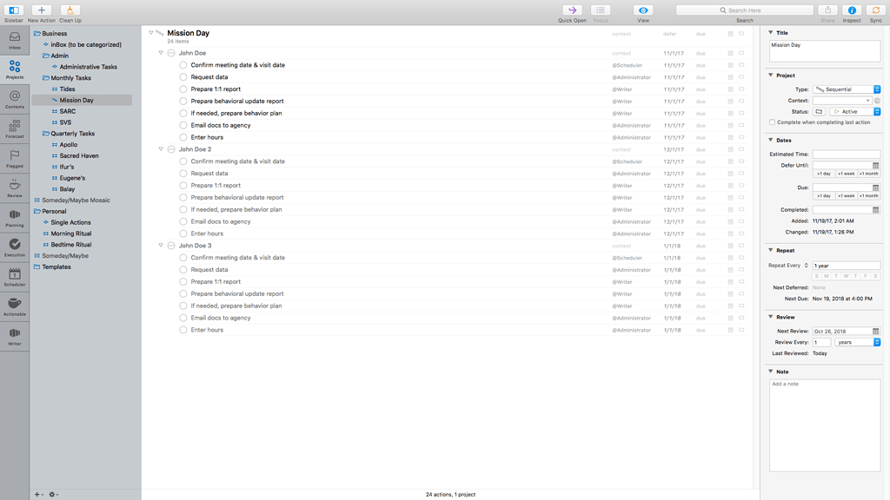Collapse the John Doe 2 action group
The width and height of the screenshot is (890, 500).
point(161,149)
